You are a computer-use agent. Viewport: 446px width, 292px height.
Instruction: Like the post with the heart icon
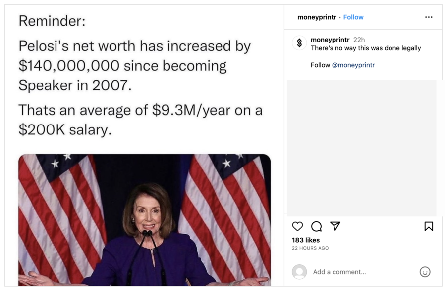[x=297, y=226]
